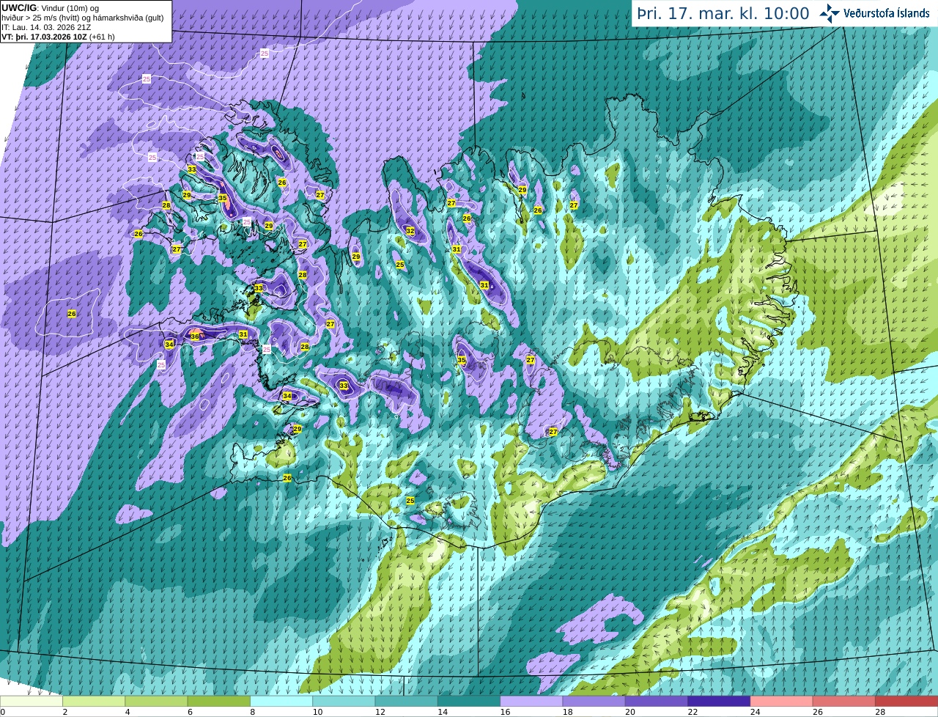Screen dimensions: 938x717
Task: Select the 6–8 m/s green legend swatch
Action: point(219,701)
